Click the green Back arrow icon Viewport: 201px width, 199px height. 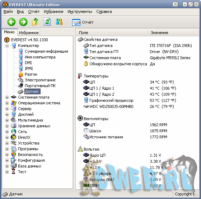click(11, 22)
